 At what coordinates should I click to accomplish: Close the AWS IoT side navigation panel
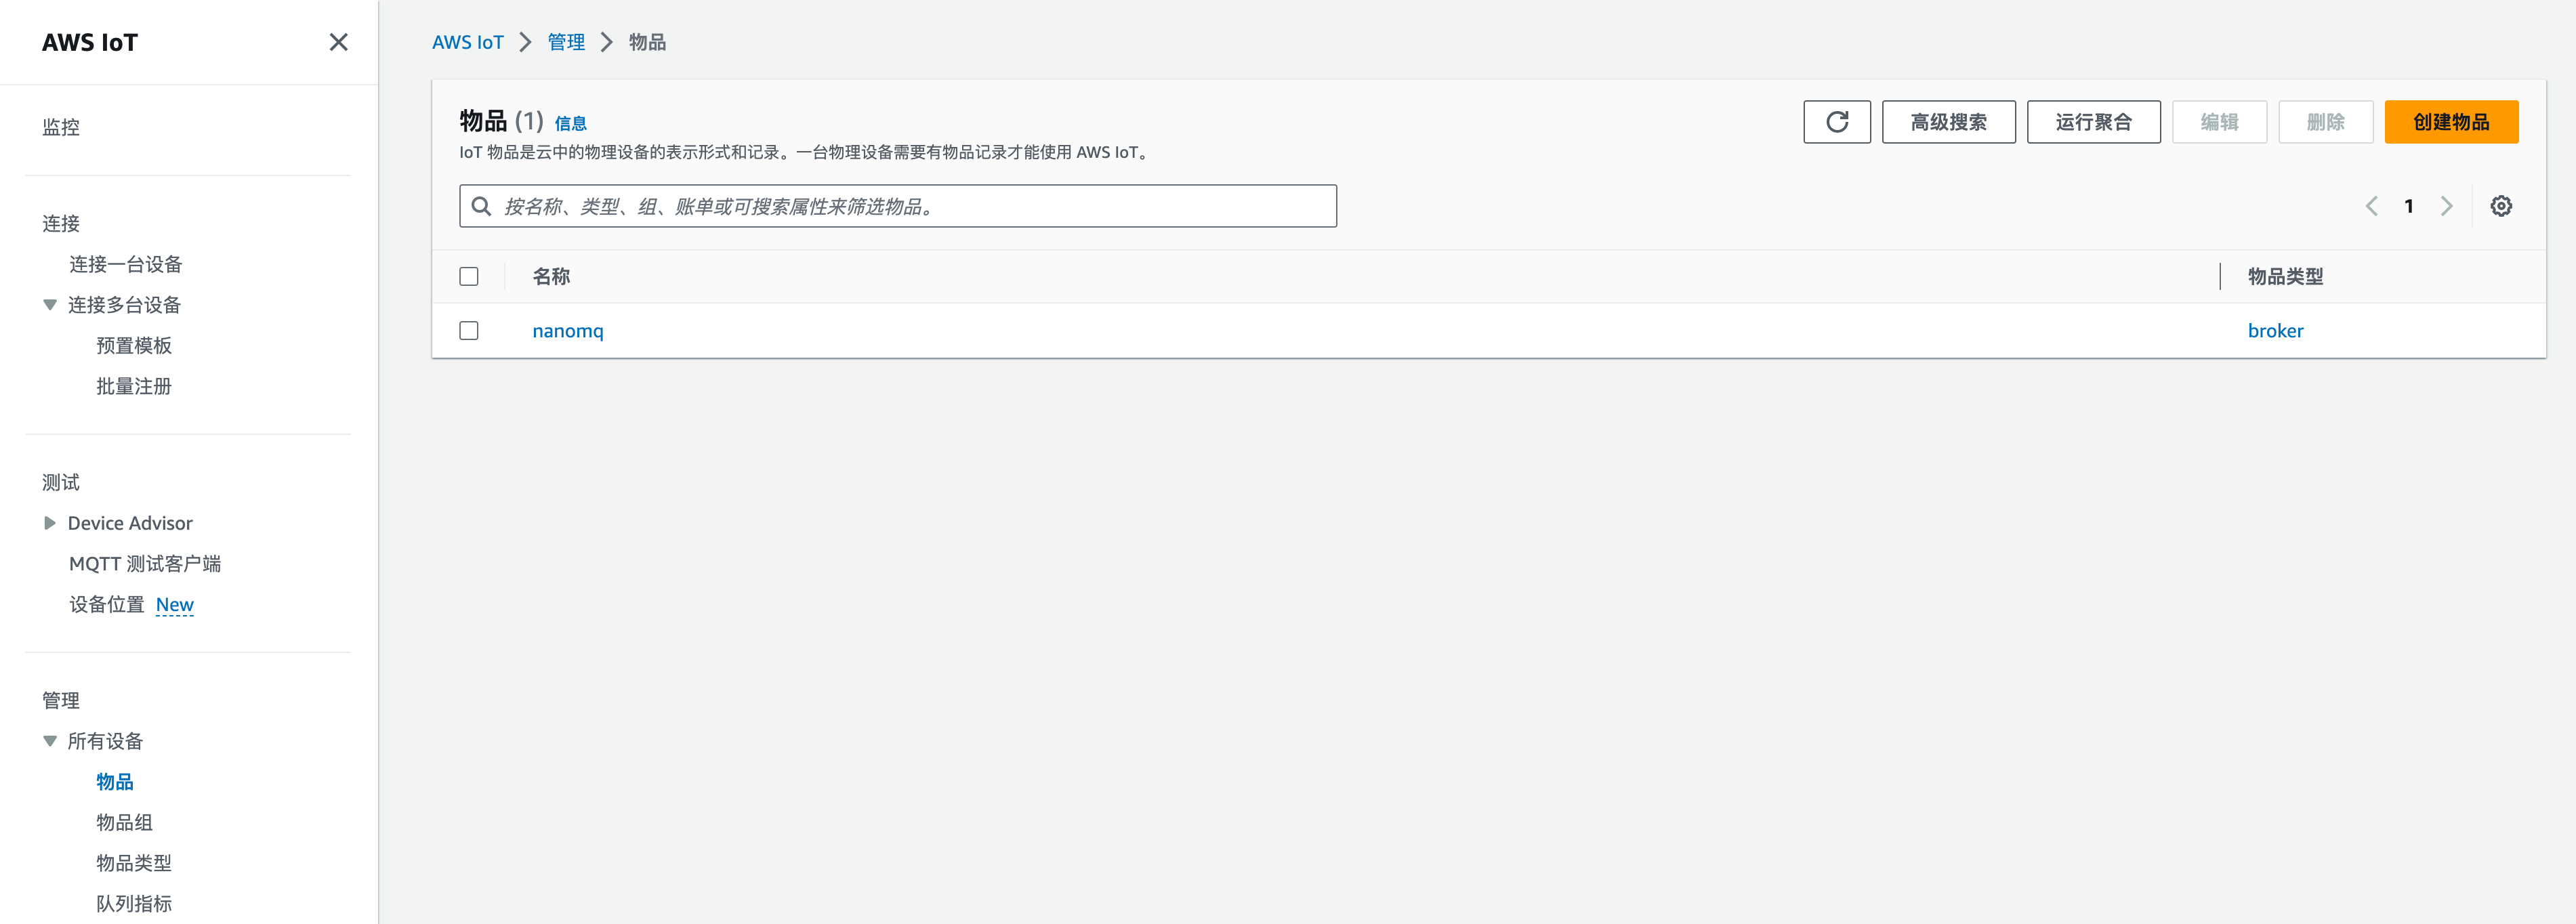click(339, 42)
